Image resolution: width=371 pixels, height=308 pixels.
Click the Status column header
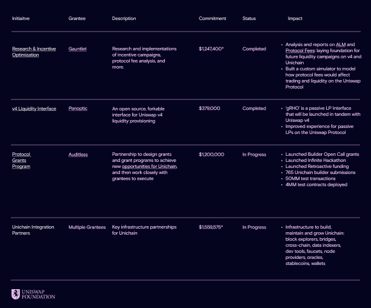[x=249, y=19]
